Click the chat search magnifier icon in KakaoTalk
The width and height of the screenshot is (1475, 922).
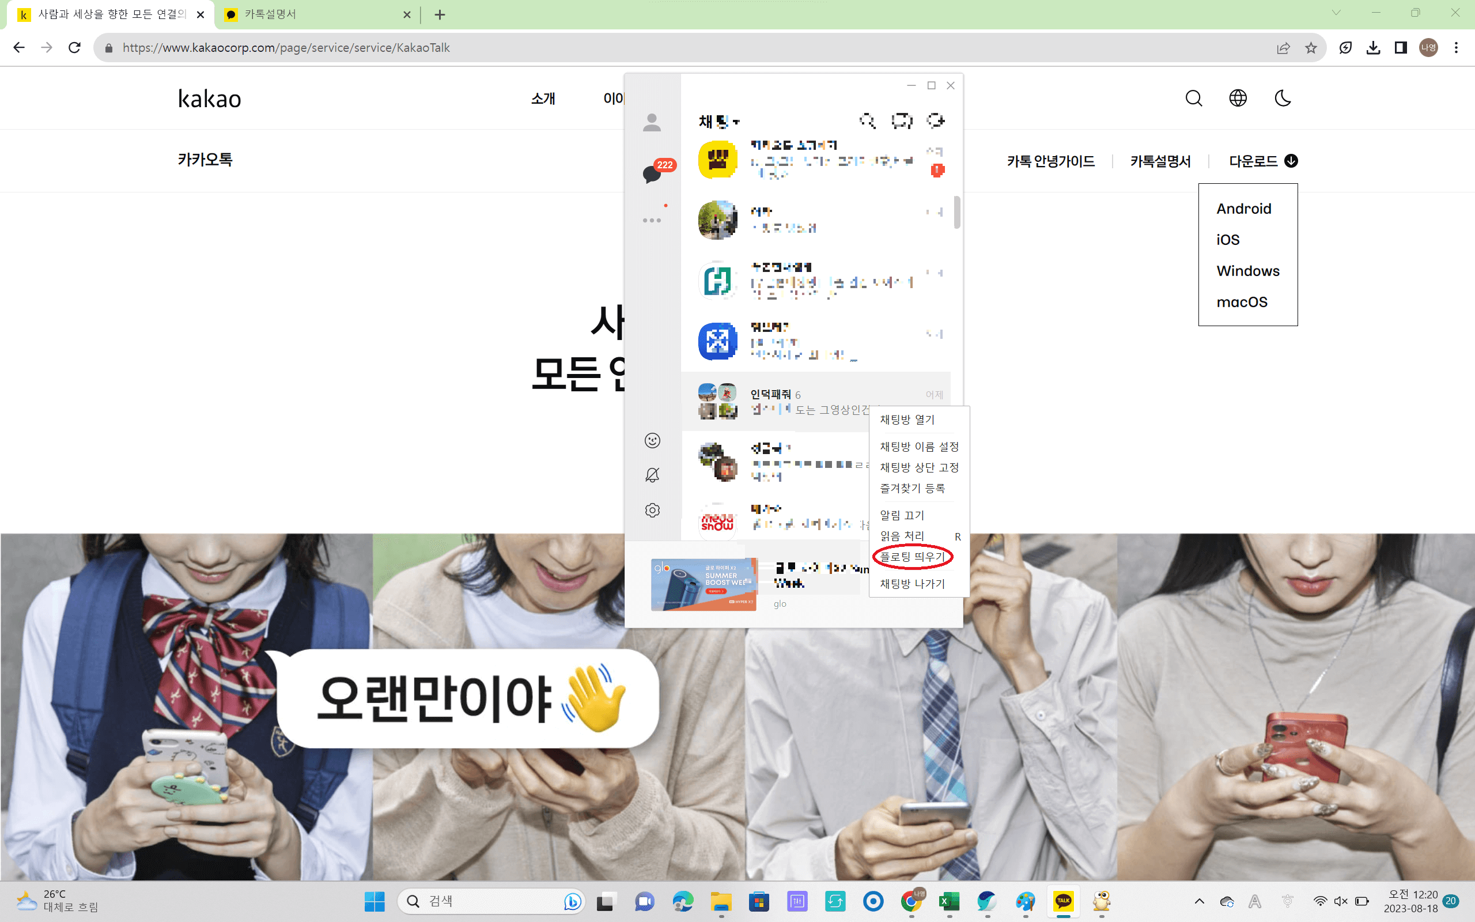tap(867, 121)
